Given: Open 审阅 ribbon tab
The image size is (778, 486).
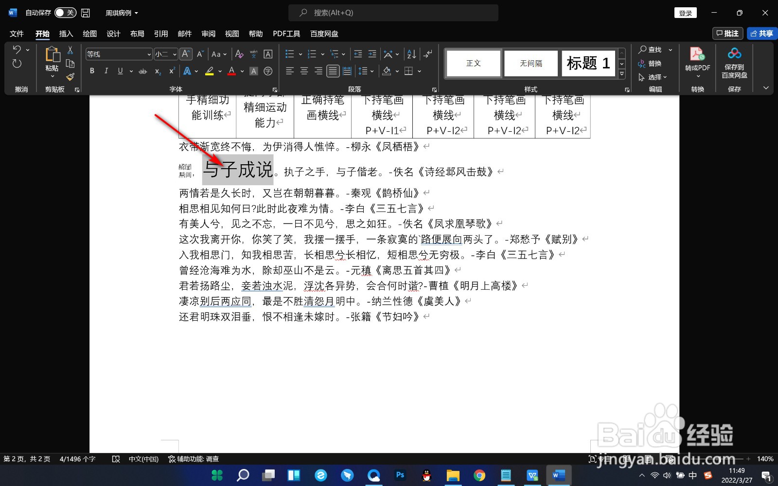Looking at the screenshot, I should click(209, 34).
